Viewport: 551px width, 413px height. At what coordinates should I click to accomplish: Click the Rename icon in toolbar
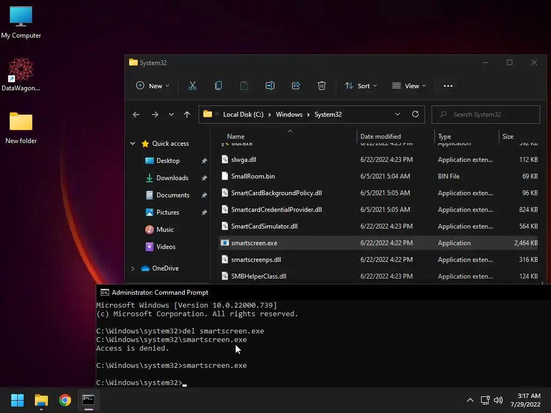pyautogui.click(x=270, y=86)
